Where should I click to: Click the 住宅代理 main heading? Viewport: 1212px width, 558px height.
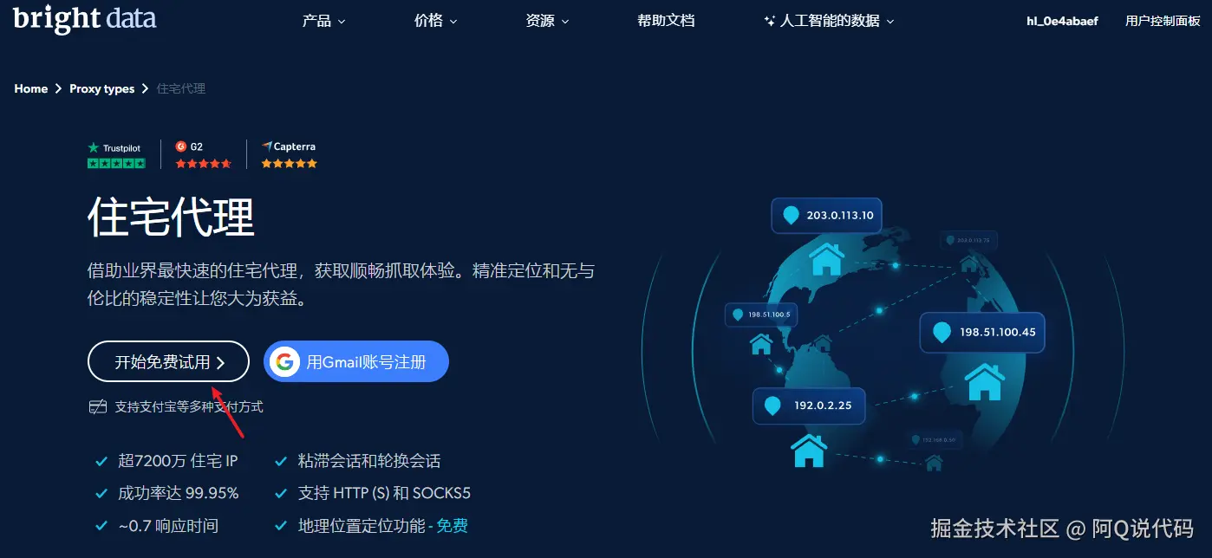172,217
